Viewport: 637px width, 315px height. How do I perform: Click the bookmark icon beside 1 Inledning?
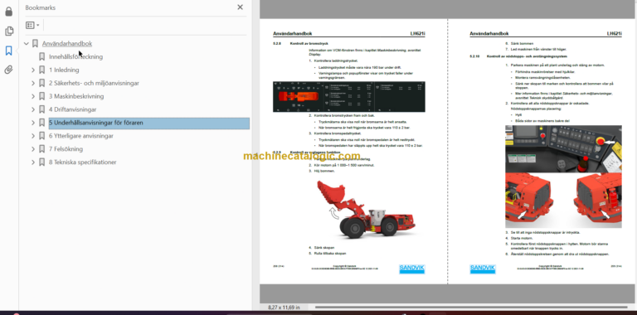point(41,70)
